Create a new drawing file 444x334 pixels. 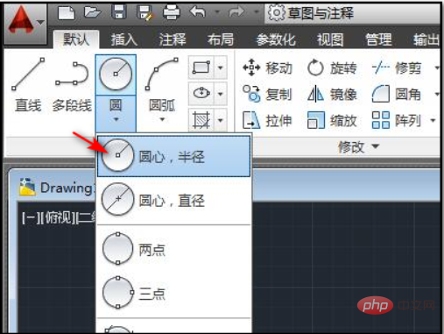[67, 13]
